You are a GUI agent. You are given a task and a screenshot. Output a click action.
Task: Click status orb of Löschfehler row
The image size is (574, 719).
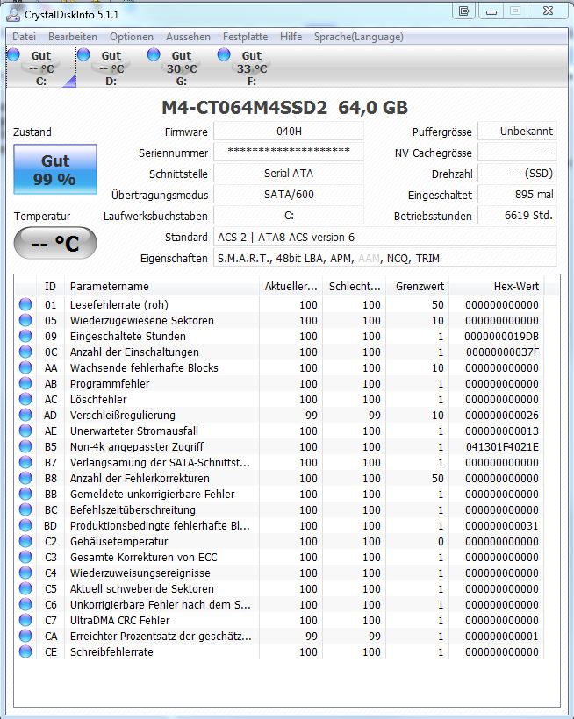pyautogui.click(x=25, y=399)
